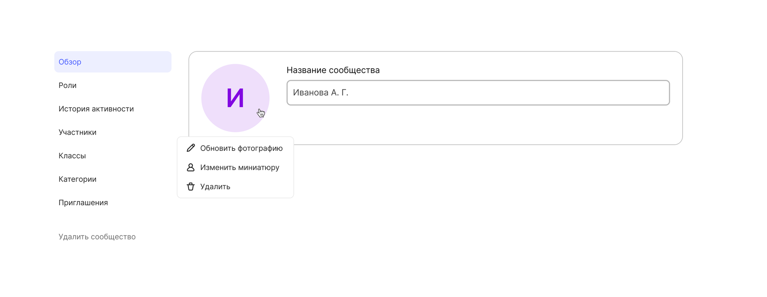
Task: Click the person icon for changing thumbnail
Action: (191, 167)
